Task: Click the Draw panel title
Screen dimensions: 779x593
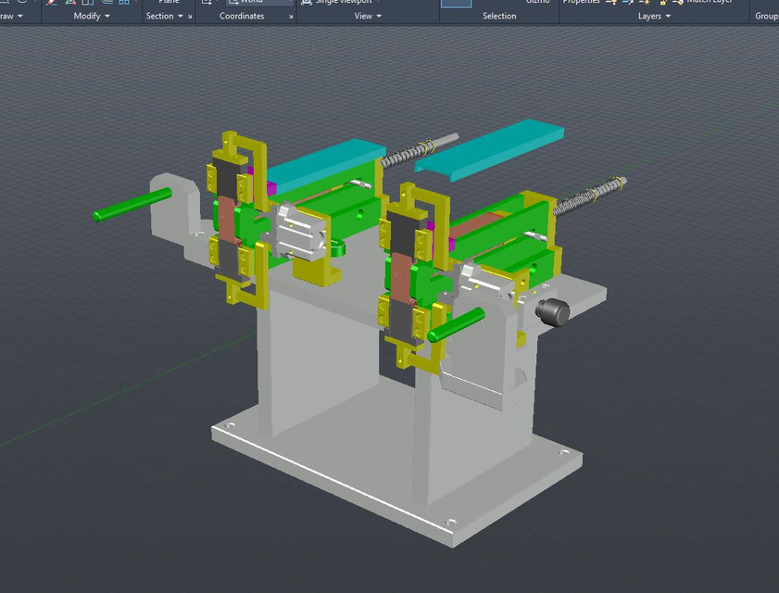Action: click(x=7, y=16)
